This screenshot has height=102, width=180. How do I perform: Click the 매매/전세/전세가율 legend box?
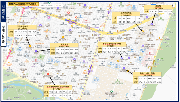(x=23, y=4)
